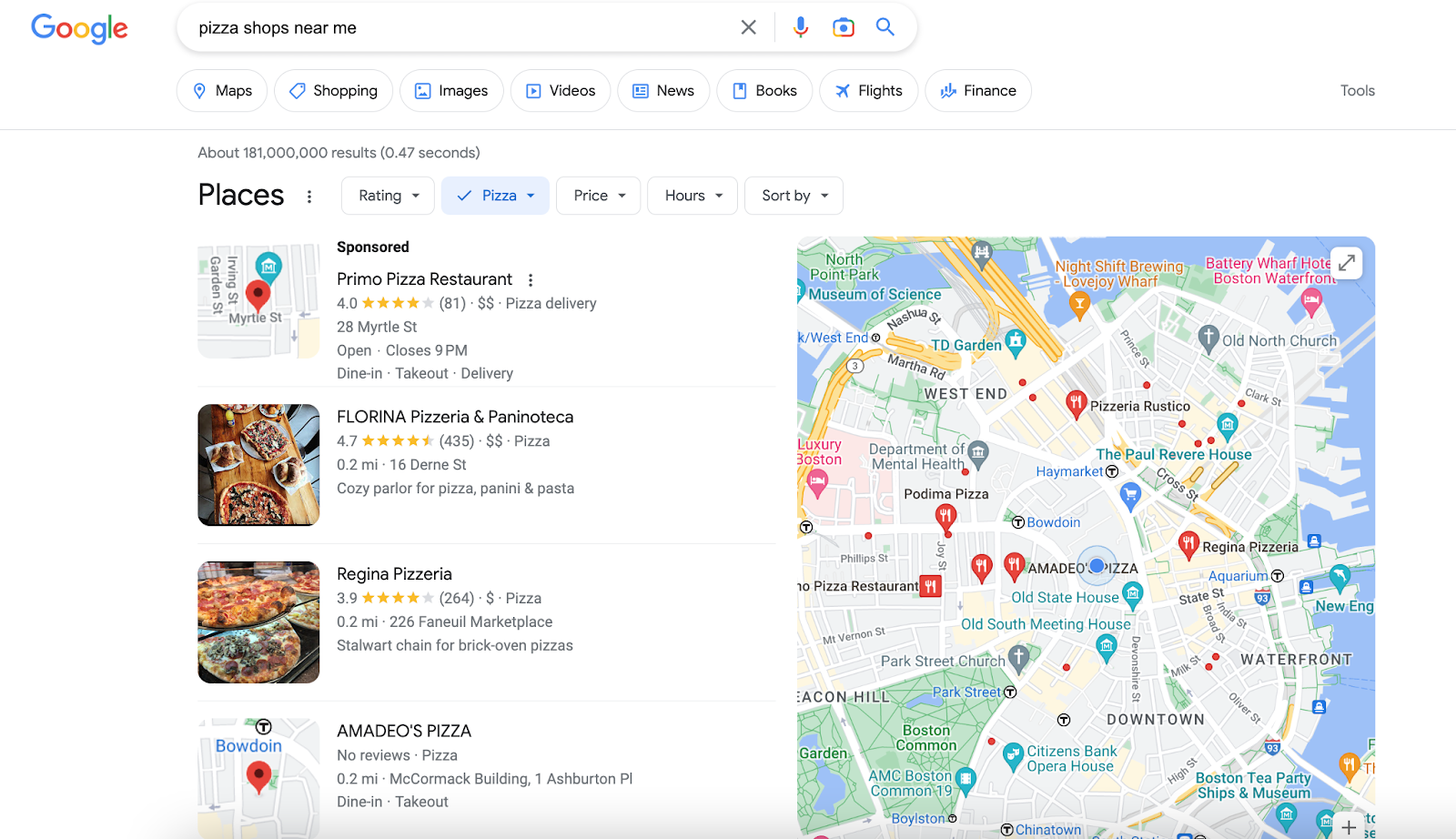This screenshot has width=1456, height=839.
Task: Open Places more options menu
Action: (309, 197)
